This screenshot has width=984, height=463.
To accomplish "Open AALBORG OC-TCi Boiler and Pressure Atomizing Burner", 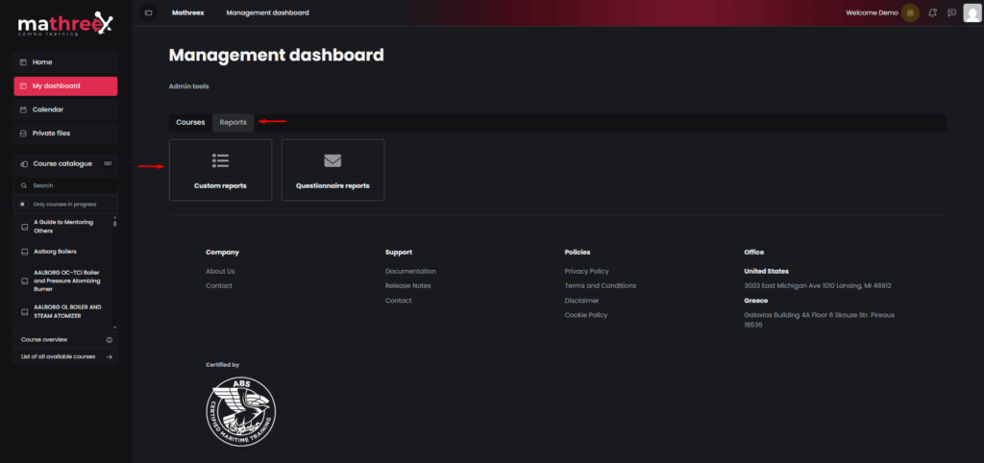I will [x=67, y=281].
